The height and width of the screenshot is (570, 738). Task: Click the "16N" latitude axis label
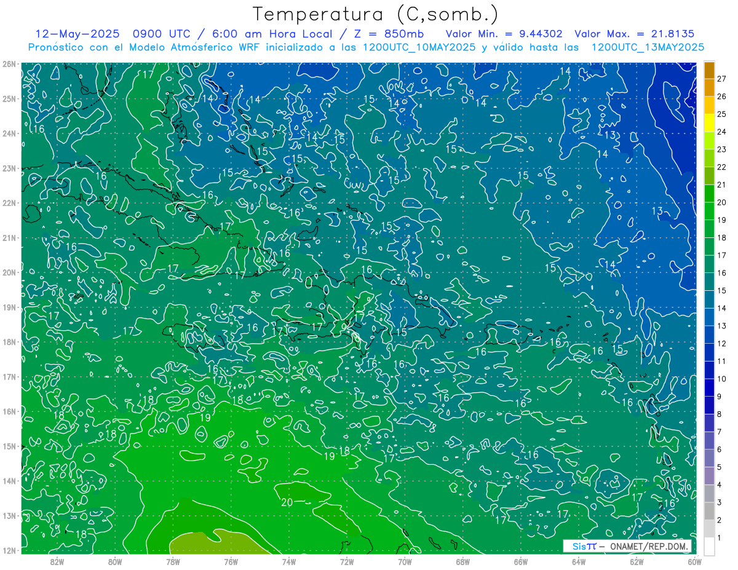click(x=9, y=411)
